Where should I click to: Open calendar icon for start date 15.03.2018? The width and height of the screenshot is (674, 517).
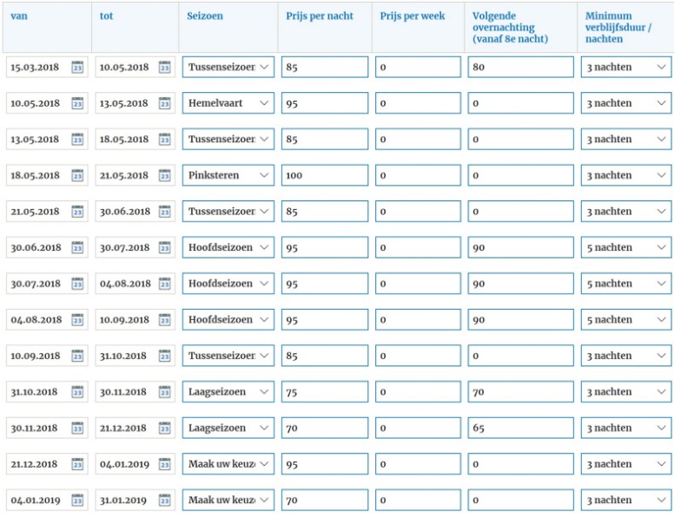(x=76, y=67)
